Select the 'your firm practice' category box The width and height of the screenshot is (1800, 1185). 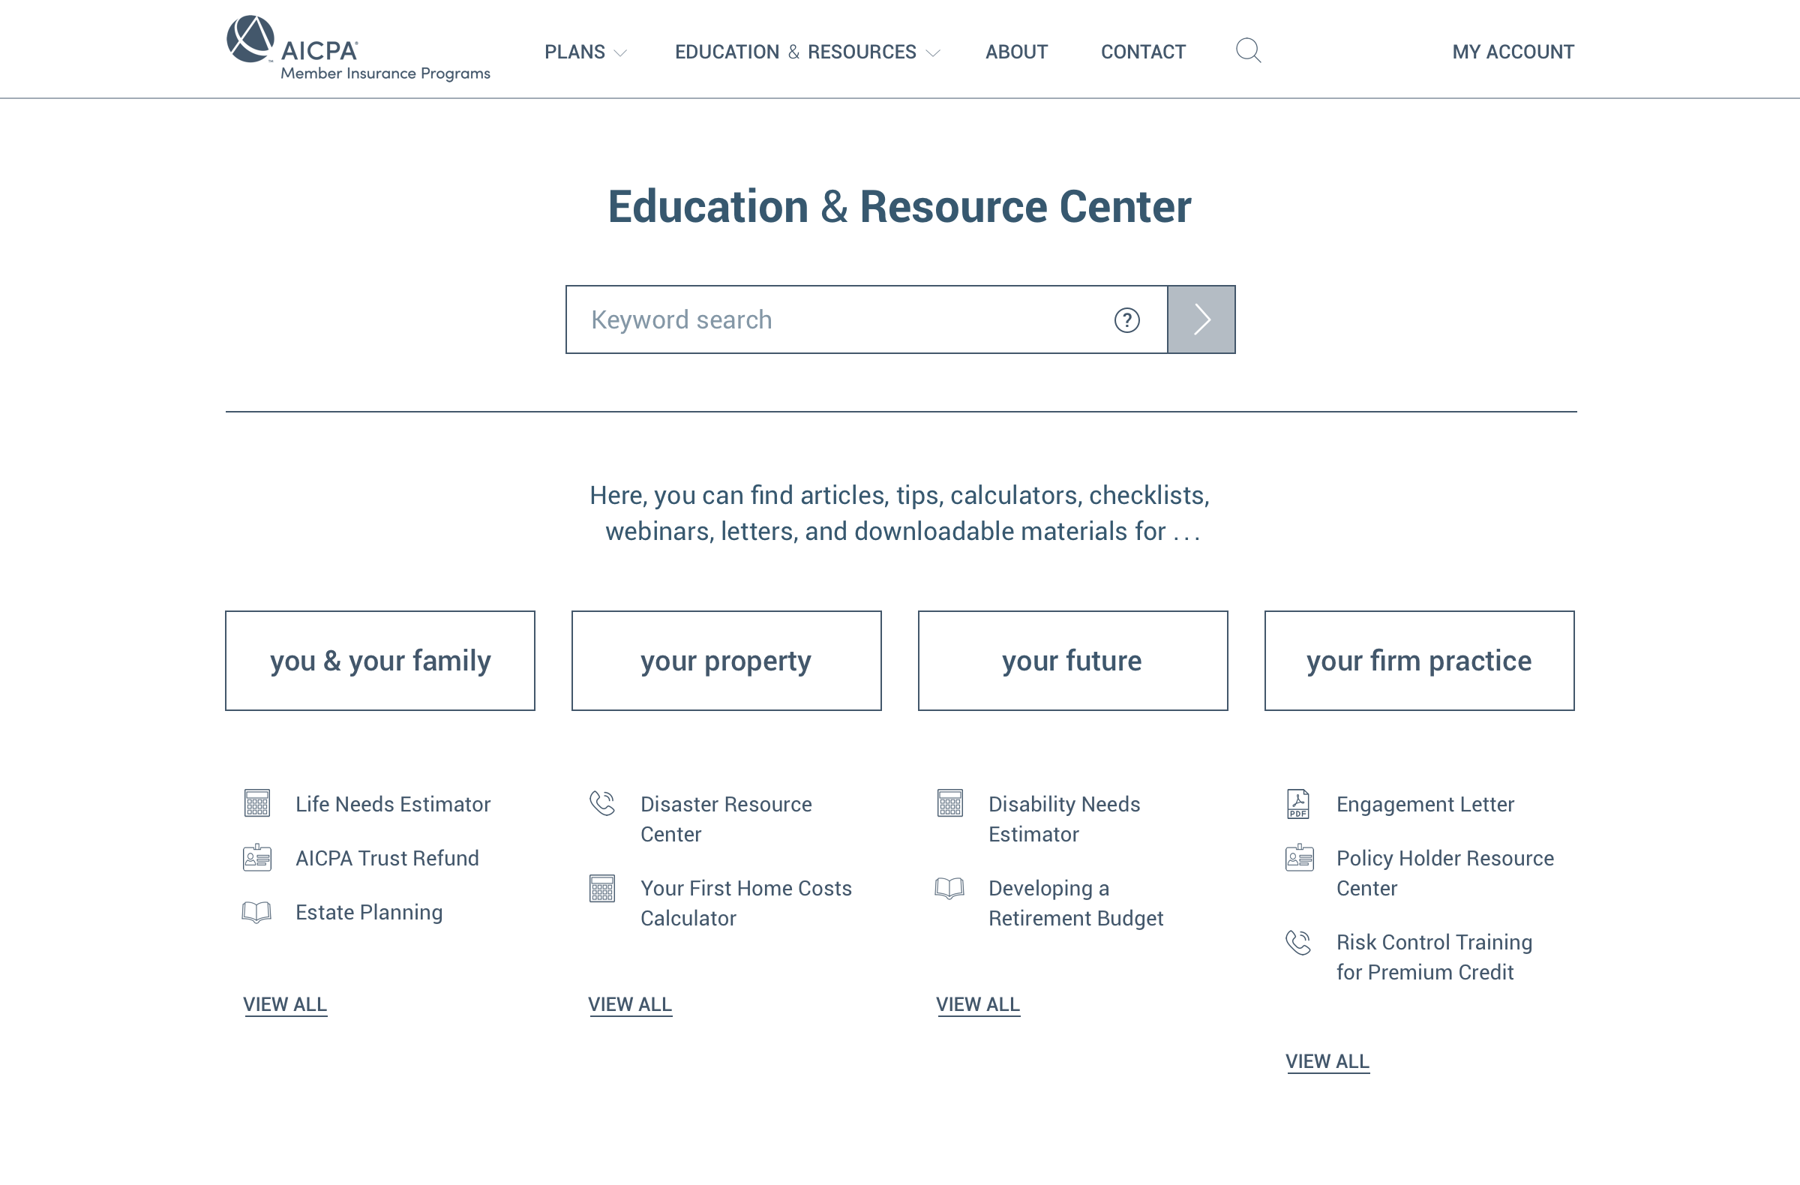click(1419, 660)
